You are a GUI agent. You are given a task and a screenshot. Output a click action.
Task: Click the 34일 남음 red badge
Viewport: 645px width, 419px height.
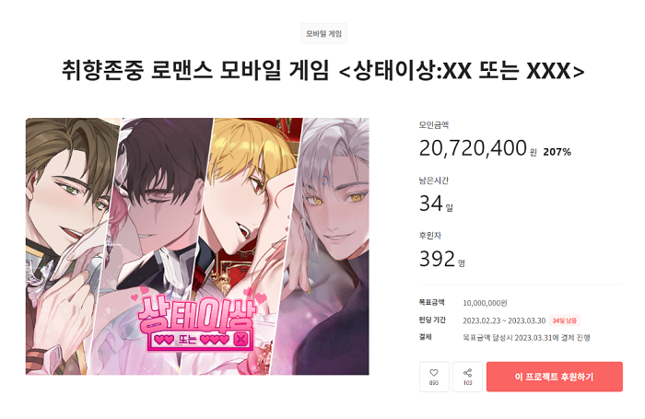(564, 320)
